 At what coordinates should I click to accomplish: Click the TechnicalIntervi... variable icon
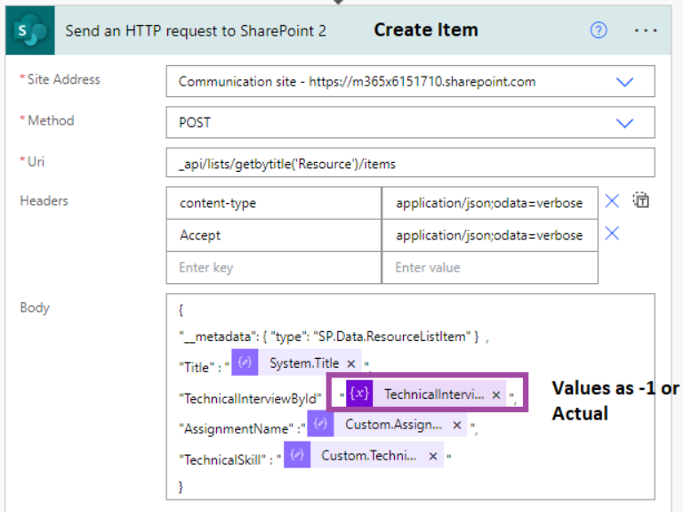pyautogui.click(x=359, y=394)
